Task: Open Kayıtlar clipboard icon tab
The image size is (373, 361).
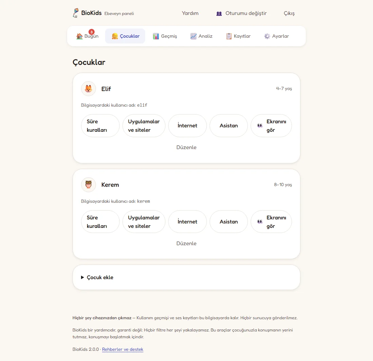Action: (238, 36)
